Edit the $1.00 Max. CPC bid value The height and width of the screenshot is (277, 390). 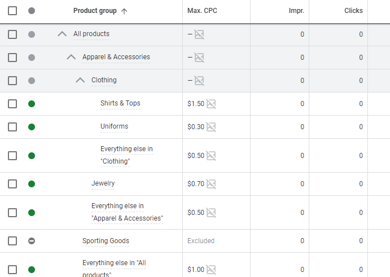coord(196,270)
